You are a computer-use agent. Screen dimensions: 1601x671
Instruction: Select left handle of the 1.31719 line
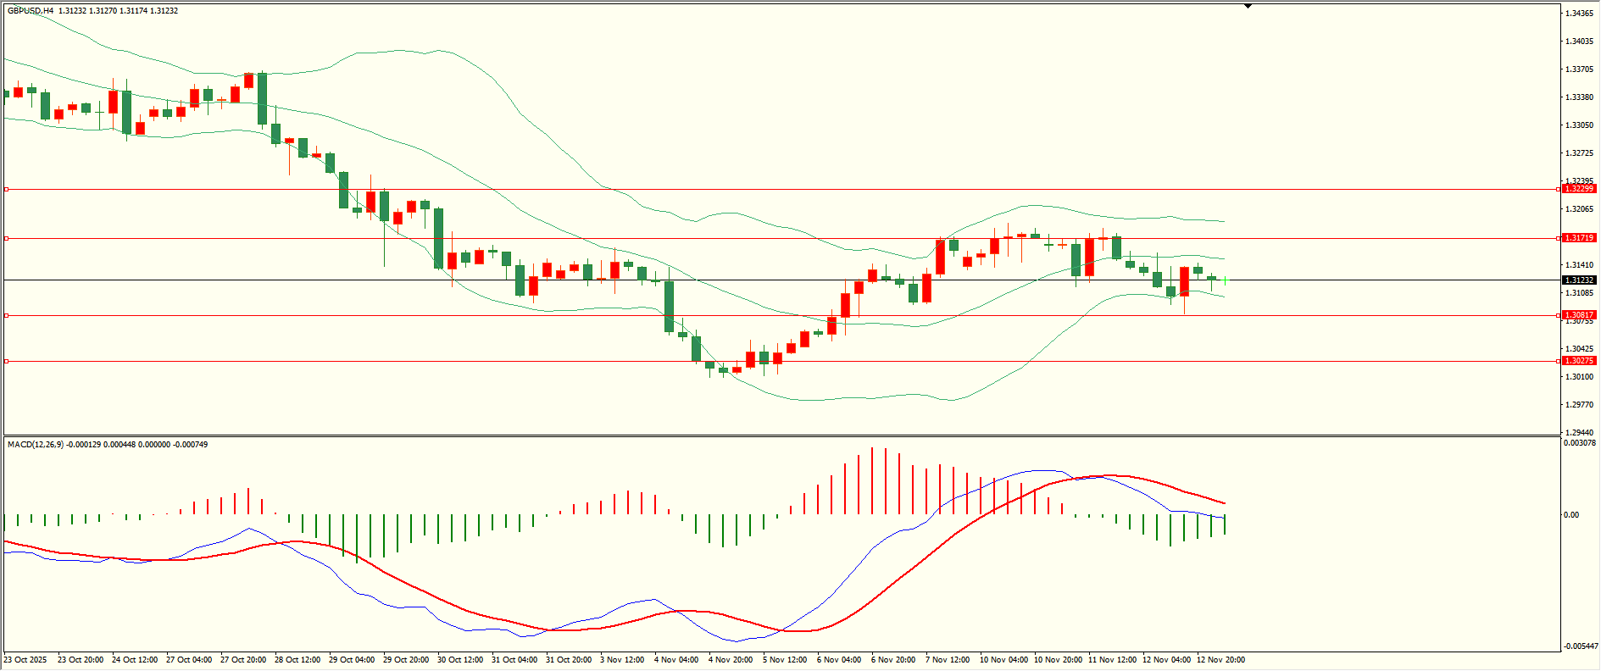point(6,238)
